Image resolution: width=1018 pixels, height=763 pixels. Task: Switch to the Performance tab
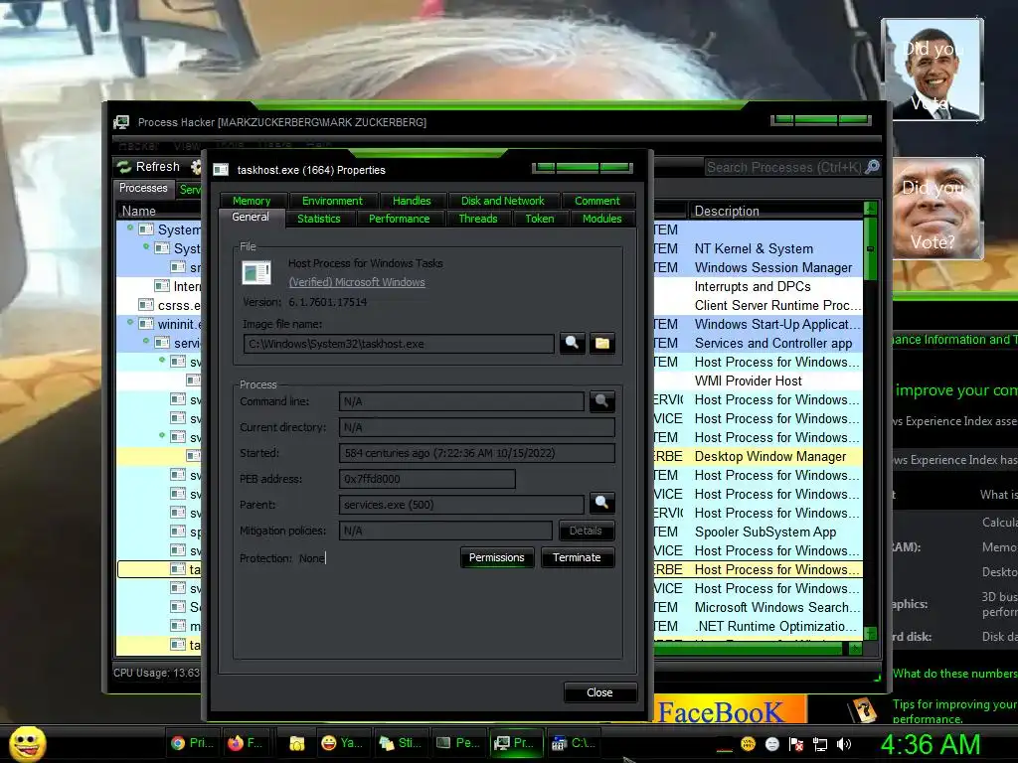coord(400,219)
